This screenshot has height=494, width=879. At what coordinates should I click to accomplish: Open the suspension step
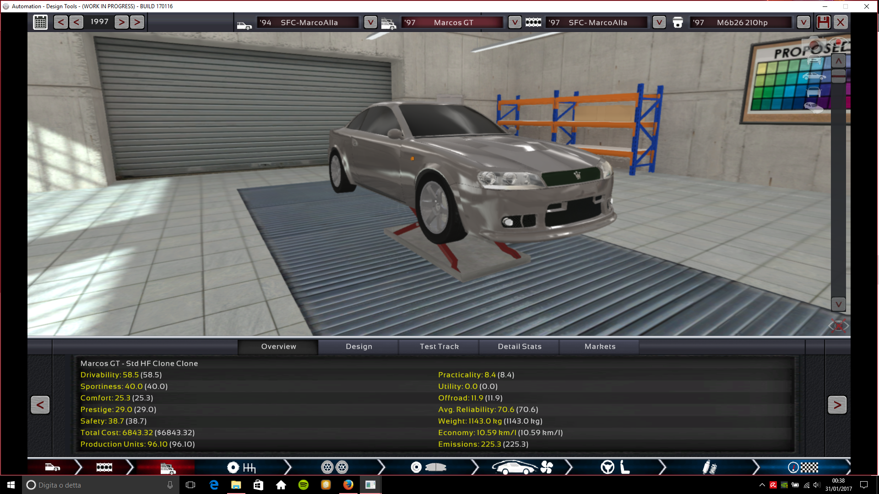tap(709, 467)
